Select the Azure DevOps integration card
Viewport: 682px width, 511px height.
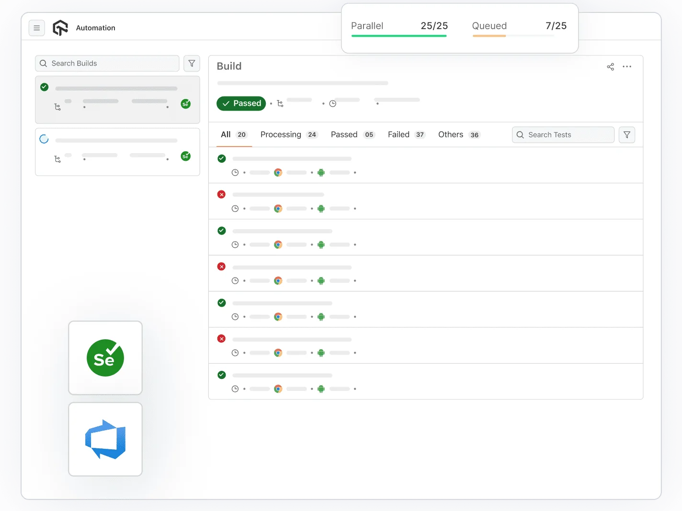[105, 439]
